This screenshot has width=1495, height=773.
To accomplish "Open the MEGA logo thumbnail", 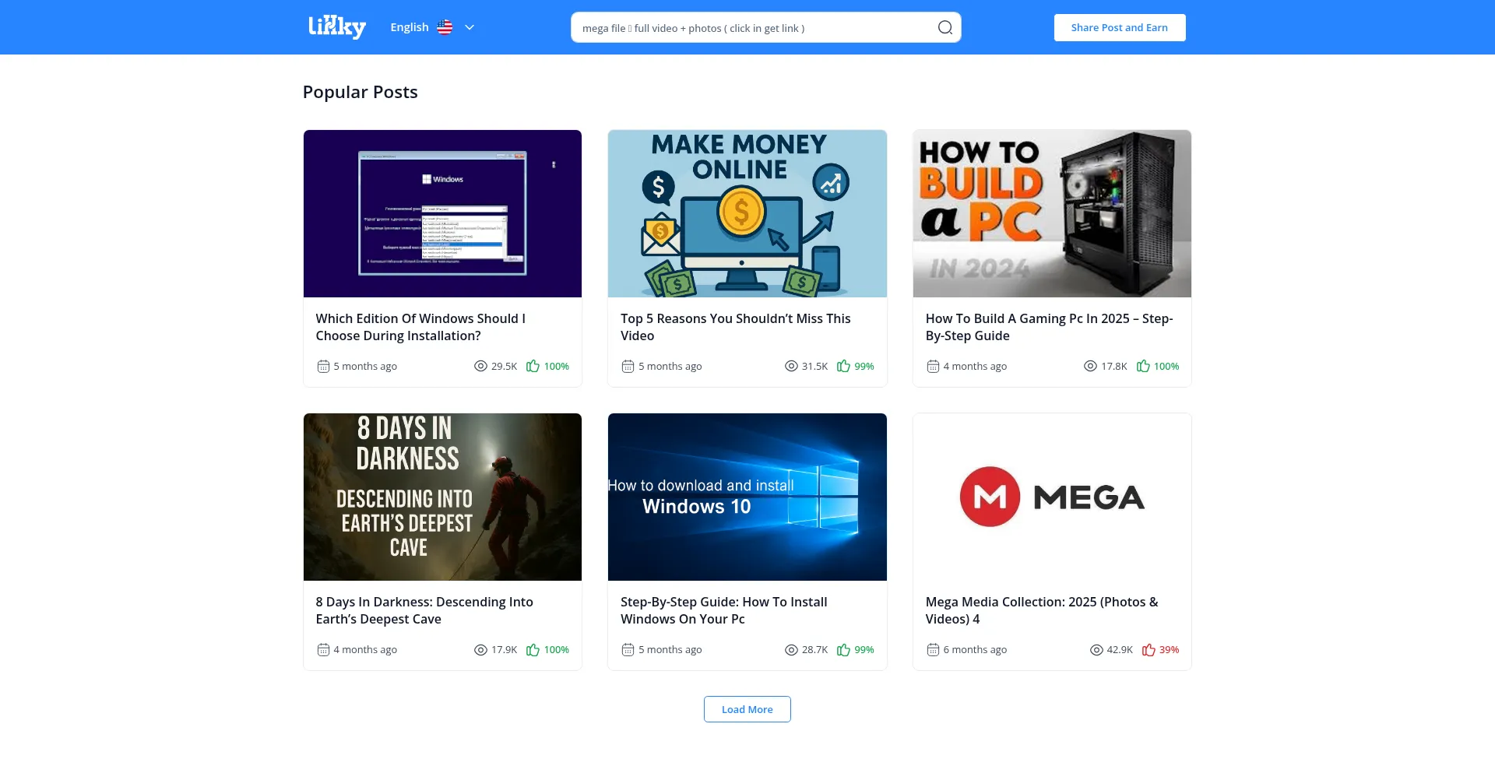I will pos(1051,497).
